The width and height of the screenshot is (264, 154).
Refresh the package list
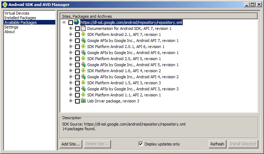pyautogui.click(x=217, y=144)
